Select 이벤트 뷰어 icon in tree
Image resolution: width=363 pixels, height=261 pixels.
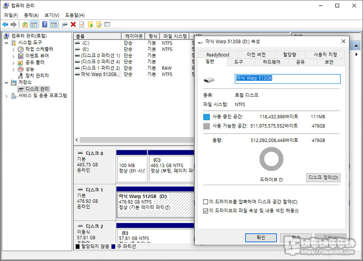tap(21, 56)
